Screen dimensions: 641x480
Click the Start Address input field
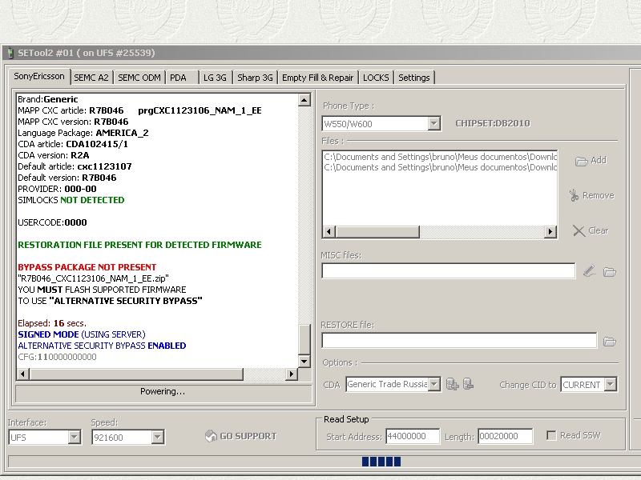(x=413, y=436)
